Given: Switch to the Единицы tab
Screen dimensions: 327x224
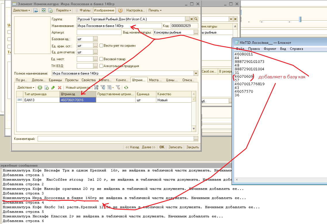Looking at the screenshot, I should coord(55,80).
